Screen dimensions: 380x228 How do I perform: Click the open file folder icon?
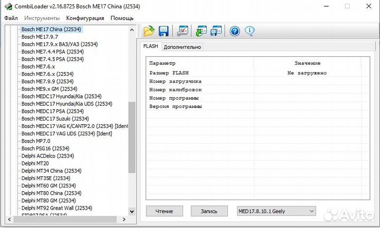pos(149,31)
